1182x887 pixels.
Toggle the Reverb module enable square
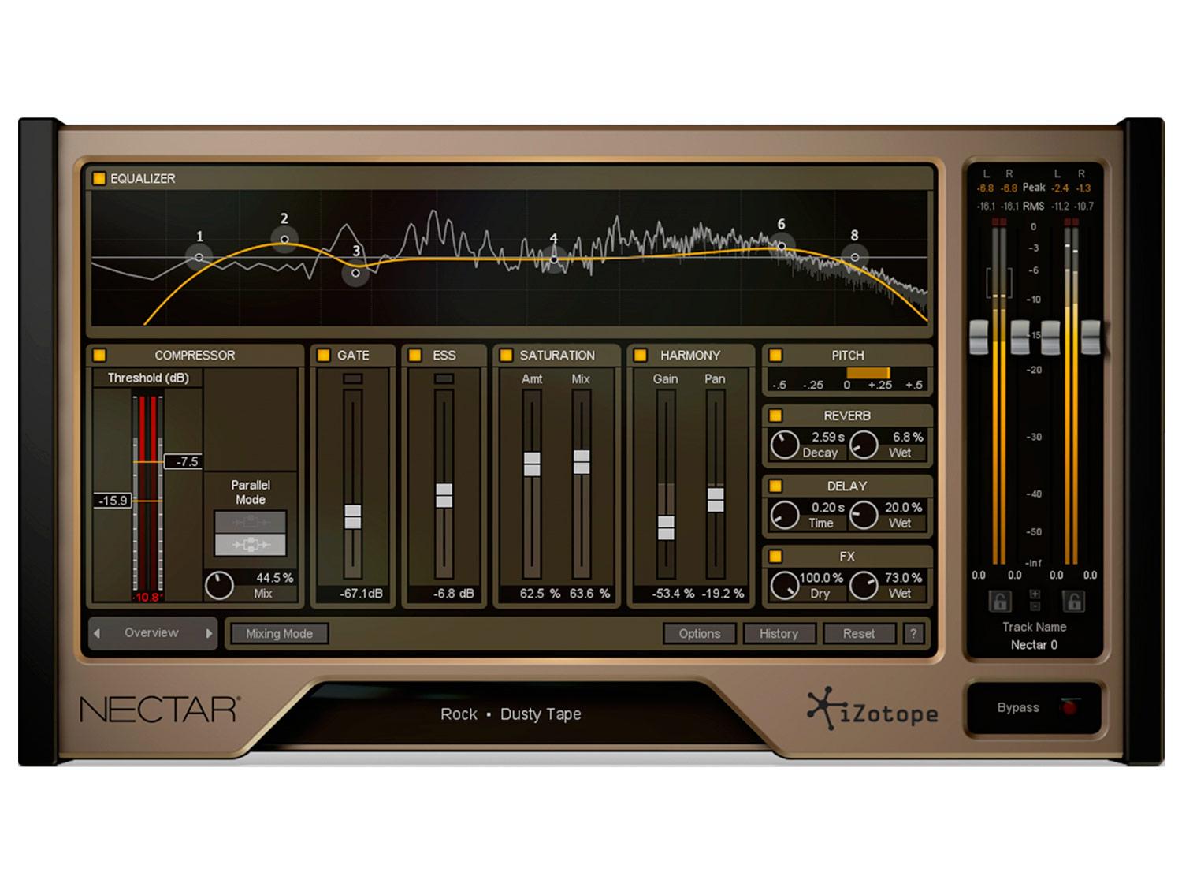coord(775,416)
